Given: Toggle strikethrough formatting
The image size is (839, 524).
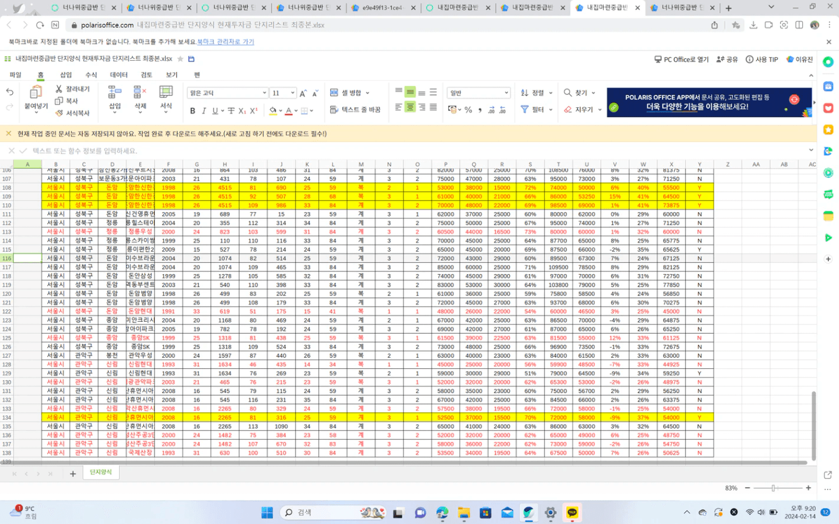Looking at the screenshot, I should (231, 111).
